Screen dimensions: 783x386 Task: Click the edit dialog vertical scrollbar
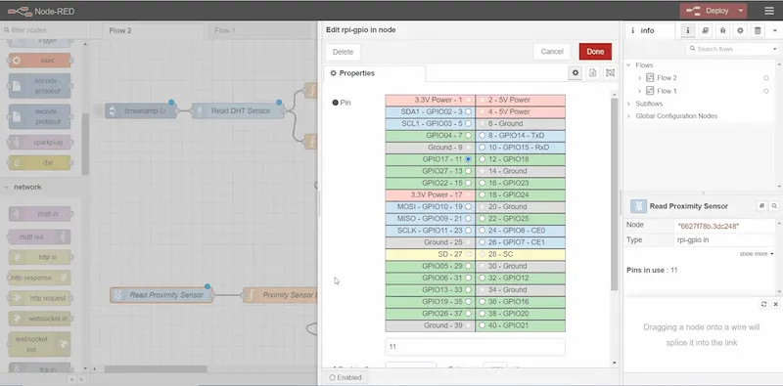pos(614,194)
